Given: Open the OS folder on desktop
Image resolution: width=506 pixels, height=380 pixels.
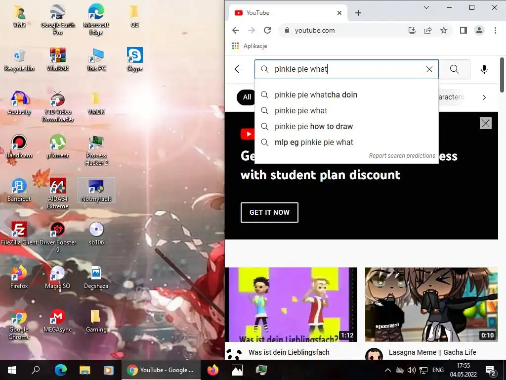Looking at the screenshot, I should 134,16.
